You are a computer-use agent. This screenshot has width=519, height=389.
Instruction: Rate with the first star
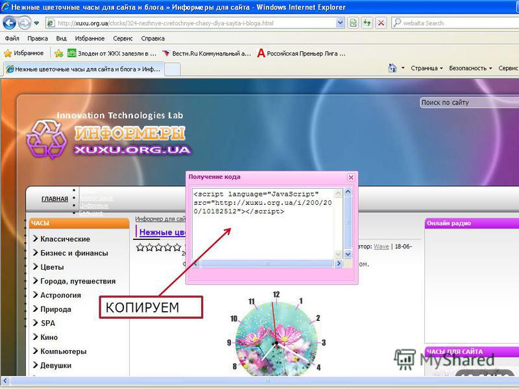click(140, 247)
